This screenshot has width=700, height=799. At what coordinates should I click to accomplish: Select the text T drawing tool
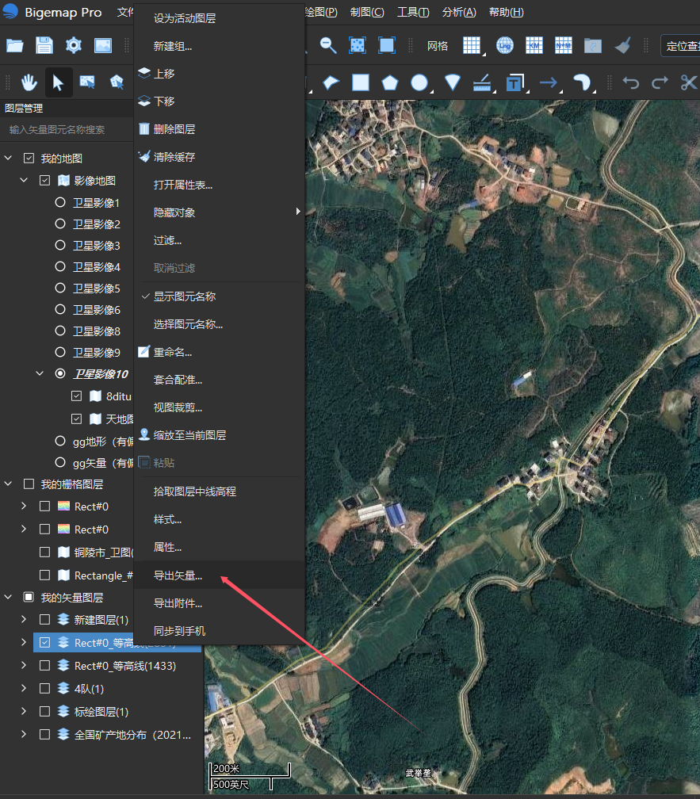pos(514,82)
